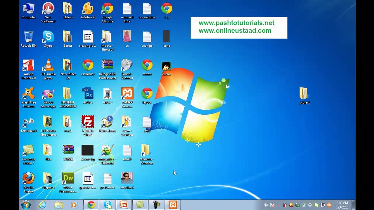Select the avast! Free Antivirus icon
Viewport: 374px width, 210px height.
click(x=29, y=97)
